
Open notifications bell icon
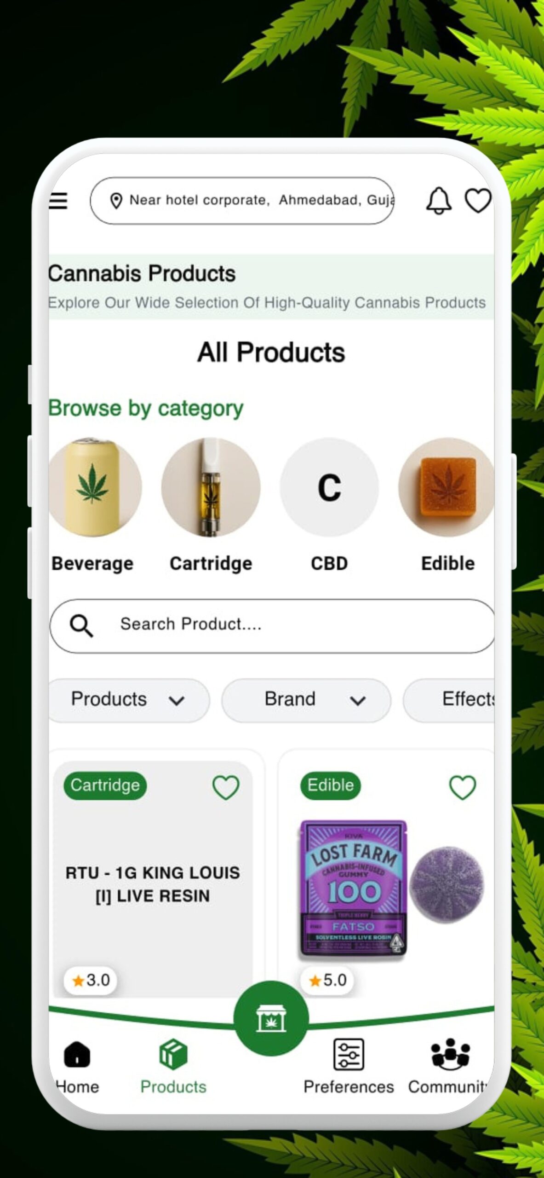click(x=439, y=201)
